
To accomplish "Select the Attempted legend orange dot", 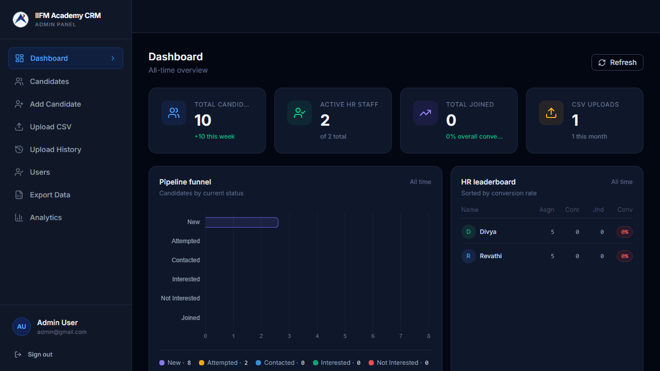I will (202, 363).
